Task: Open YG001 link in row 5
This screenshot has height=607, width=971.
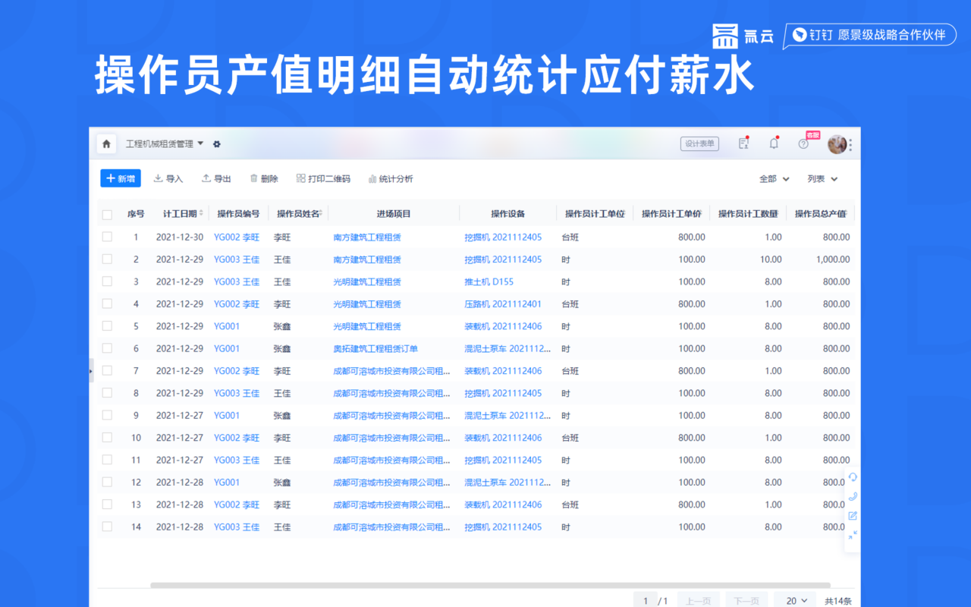Action: (x=227, y=326)
